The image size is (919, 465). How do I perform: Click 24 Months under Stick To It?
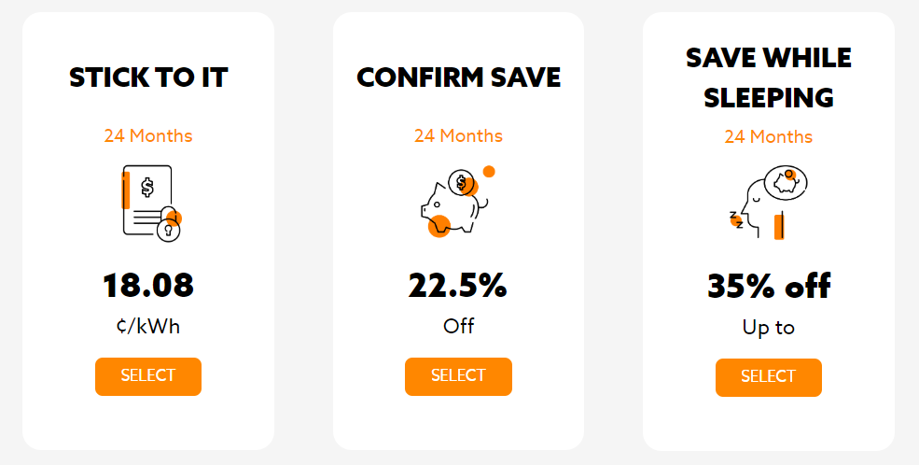point(148,136)
